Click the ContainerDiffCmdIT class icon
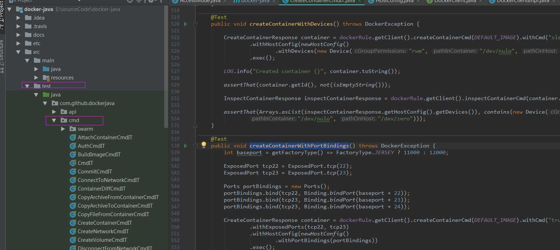This screenshot has width=560, height=250. [x=73, y=189]
